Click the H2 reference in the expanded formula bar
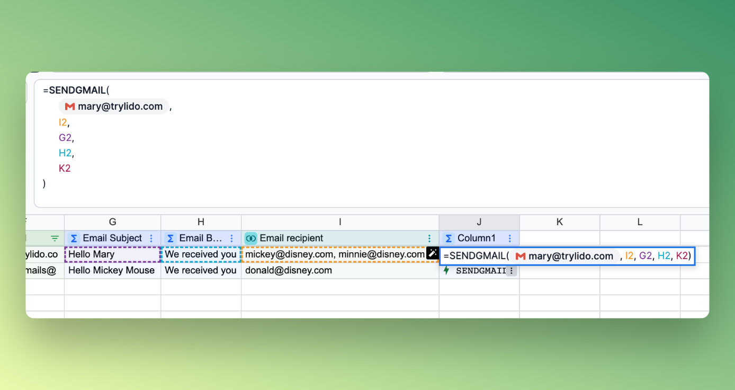Viewport: 735px width, 390px height. tap(65, 153)
